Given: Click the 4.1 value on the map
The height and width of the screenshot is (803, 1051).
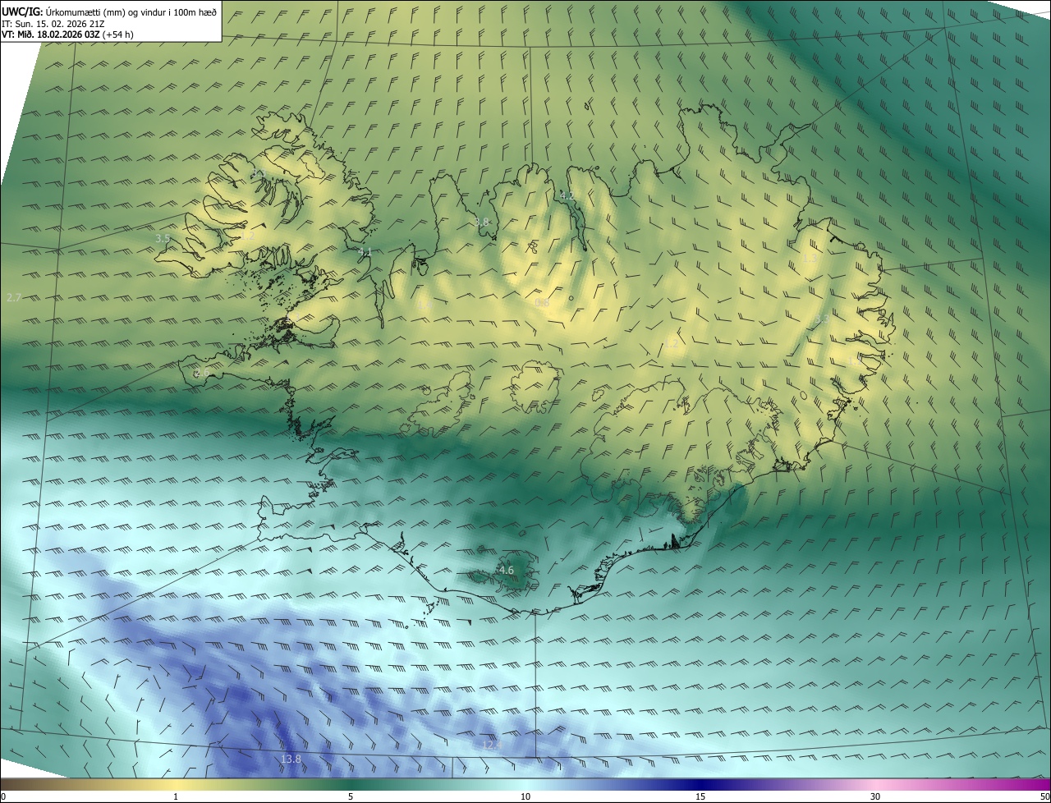Looking at the screenshot, I should pos(365,252).
